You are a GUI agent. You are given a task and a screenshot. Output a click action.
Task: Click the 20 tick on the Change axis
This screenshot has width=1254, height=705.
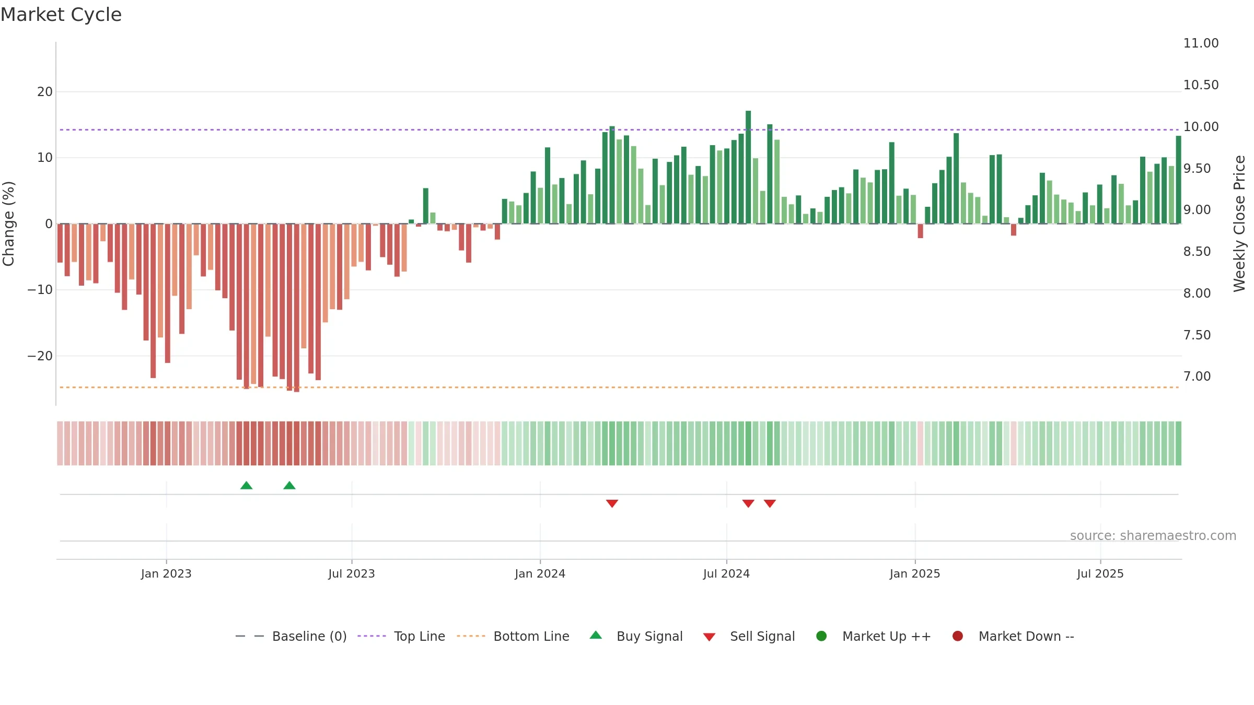coord(45,92)
